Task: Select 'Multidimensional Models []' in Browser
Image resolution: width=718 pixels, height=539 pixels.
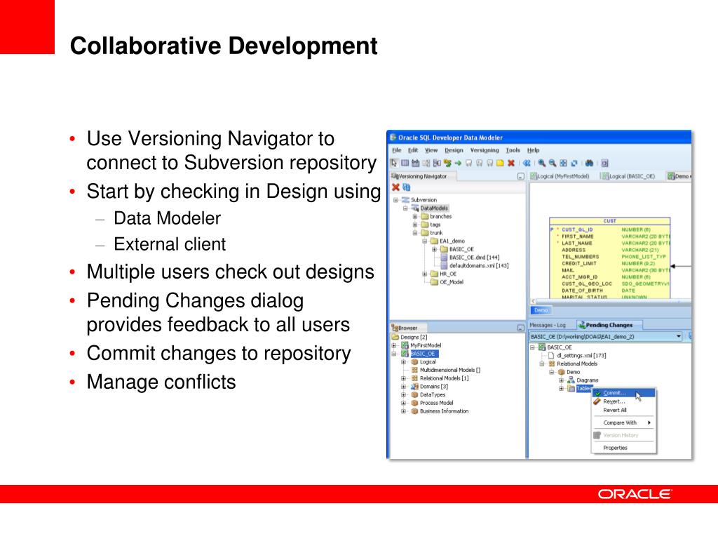Action: pos(449,370)
